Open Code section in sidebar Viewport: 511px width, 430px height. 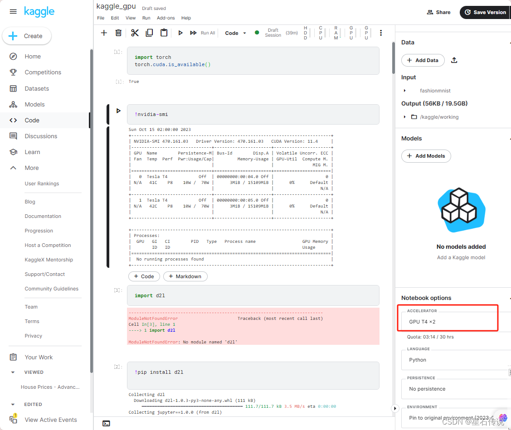click(32, 120)
